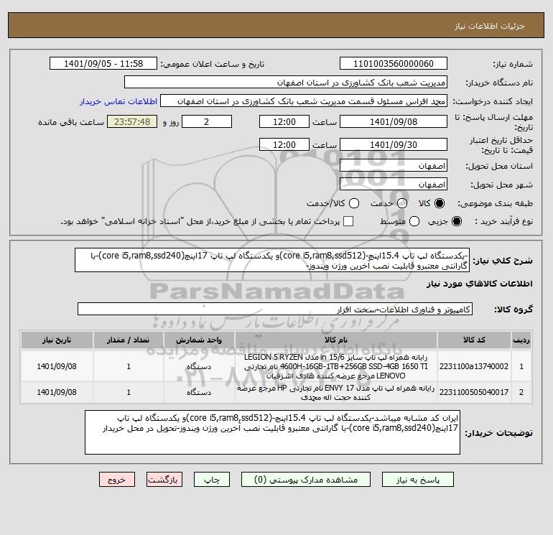The height and width of the screenshot is (535, 553).
Task: Click the خروج exit button
Action: 117,480
